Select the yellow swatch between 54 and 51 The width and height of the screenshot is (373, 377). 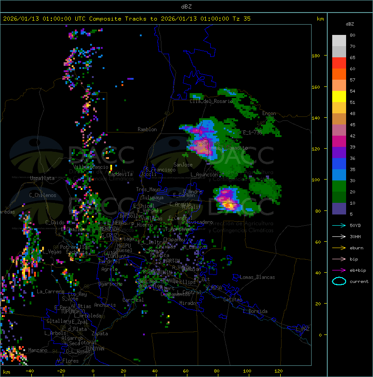point(339,96)
